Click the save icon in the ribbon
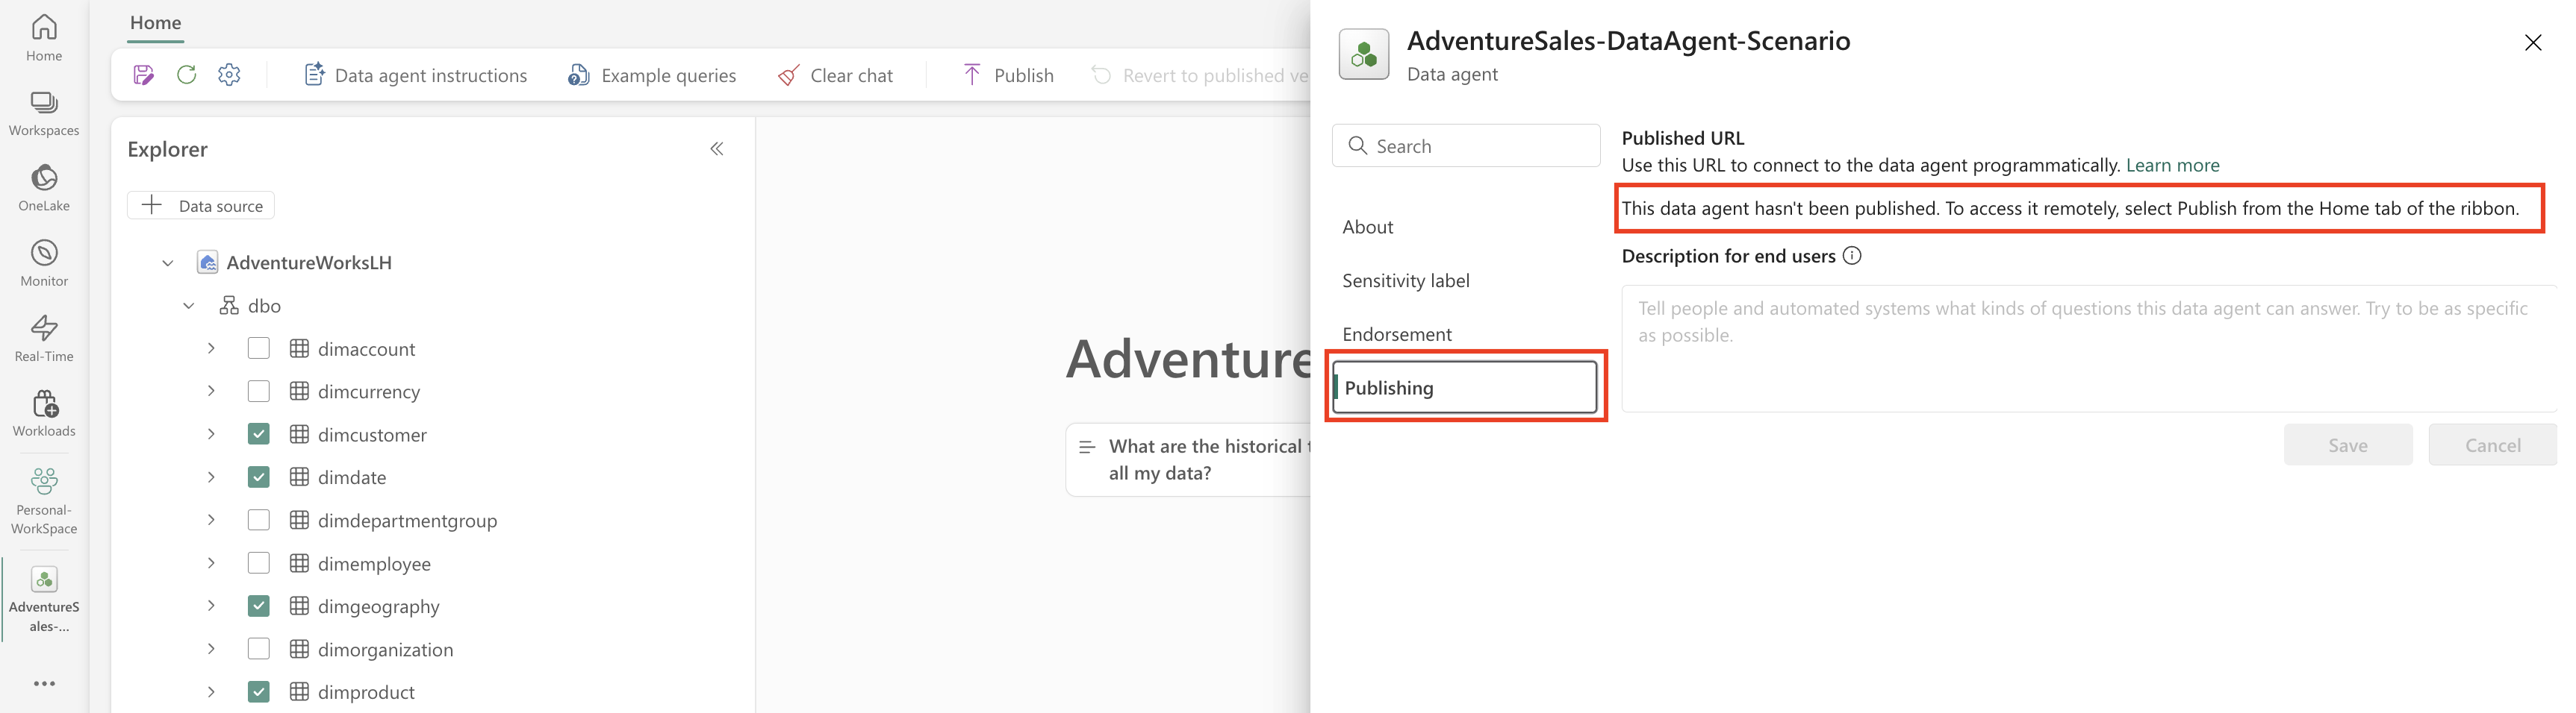The image size is (2576, 713). click(x=143, y=75)
